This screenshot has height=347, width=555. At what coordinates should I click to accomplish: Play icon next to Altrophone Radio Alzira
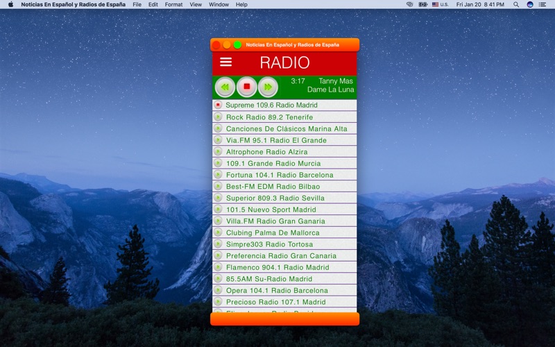click(x=218, y=151)
